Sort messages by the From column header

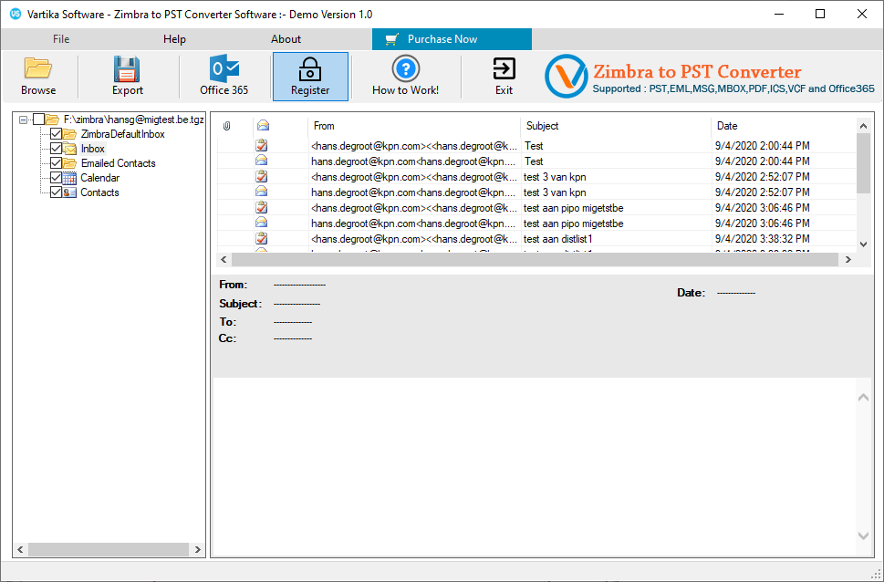(x=414, y=126)
